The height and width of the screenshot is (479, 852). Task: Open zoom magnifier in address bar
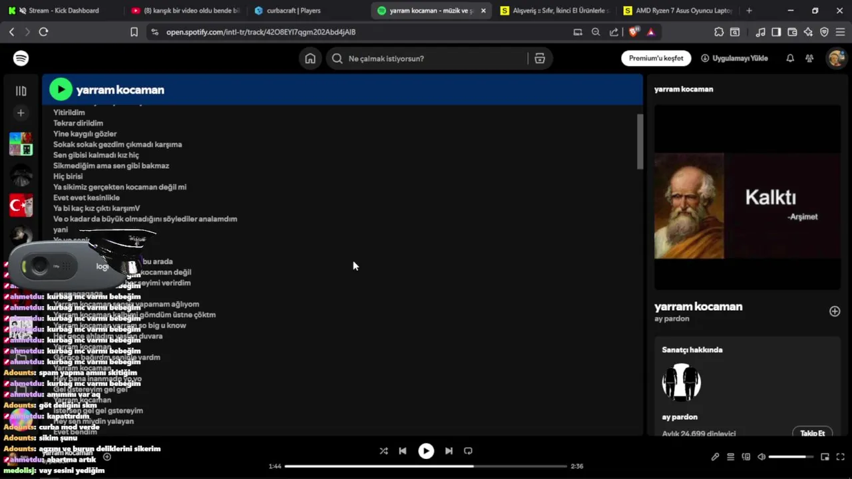coord(596,32)
